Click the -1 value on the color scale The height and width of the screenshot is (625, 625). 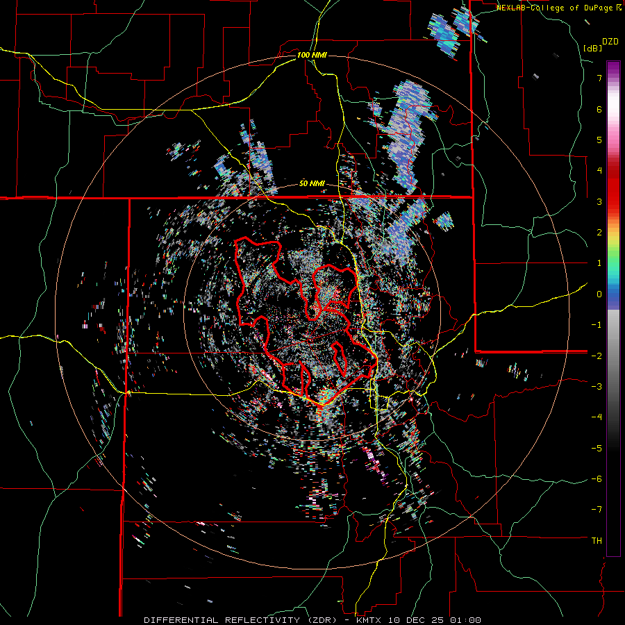click(597, 325)
